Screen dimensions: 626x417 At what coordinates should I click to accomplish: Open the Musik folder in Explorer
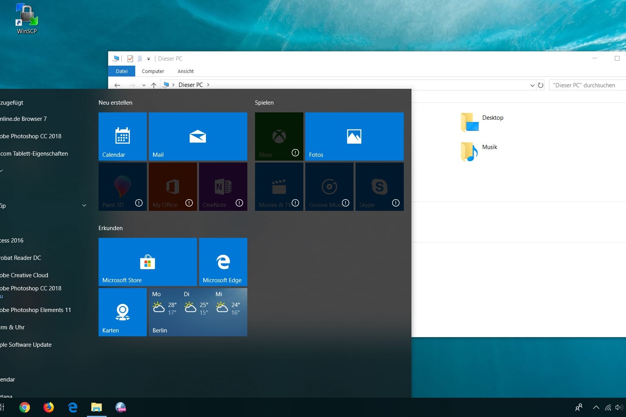point(479,151)
